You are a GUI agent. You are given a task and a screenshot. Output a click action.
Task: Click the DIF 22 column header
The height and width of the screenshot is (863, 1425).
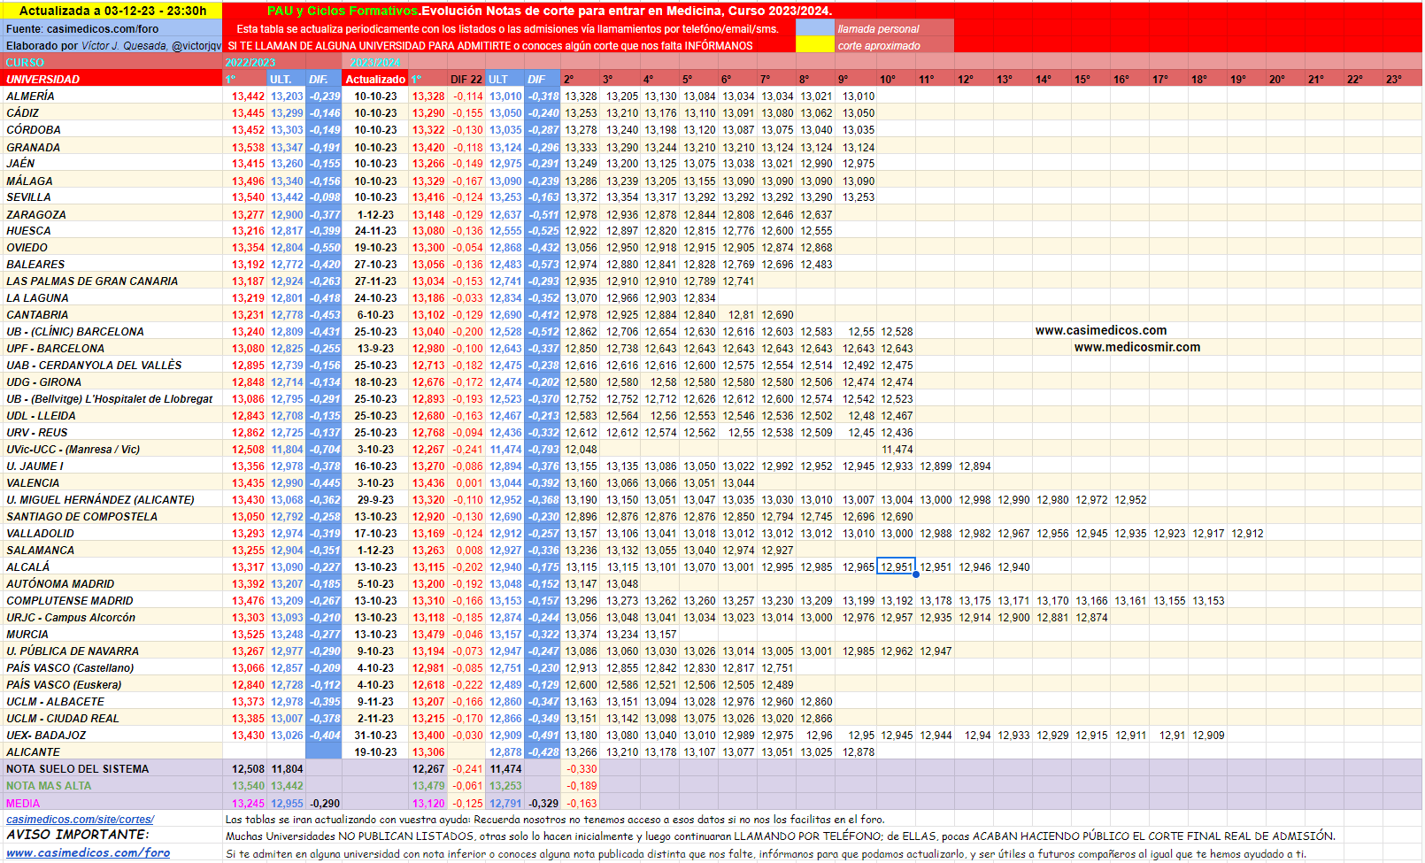pos(466,79)
